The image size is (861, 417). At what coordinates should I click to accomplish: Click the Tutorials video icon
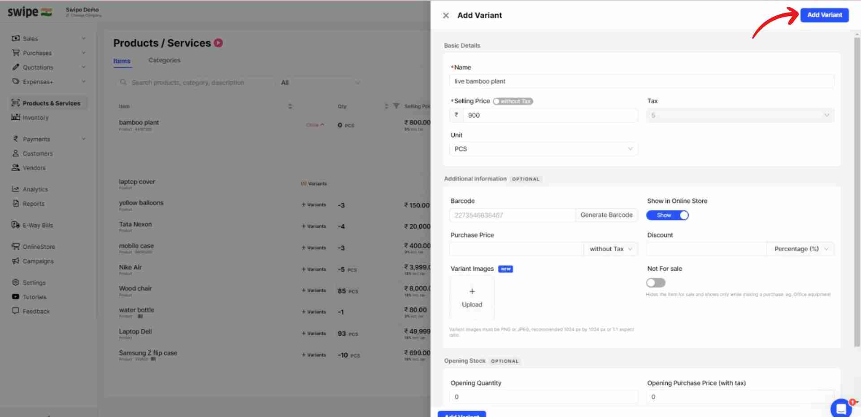(16, 297)
